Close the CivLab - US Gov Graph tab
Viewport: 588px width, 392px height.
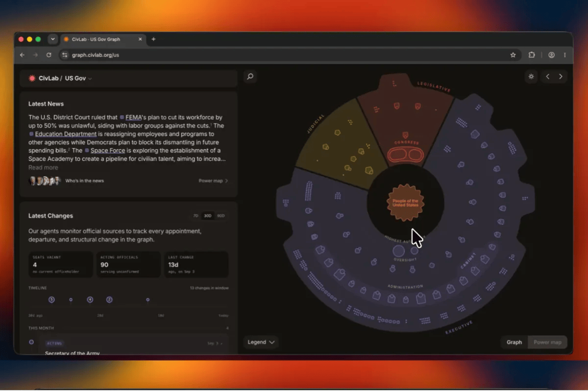coord(140,39)
